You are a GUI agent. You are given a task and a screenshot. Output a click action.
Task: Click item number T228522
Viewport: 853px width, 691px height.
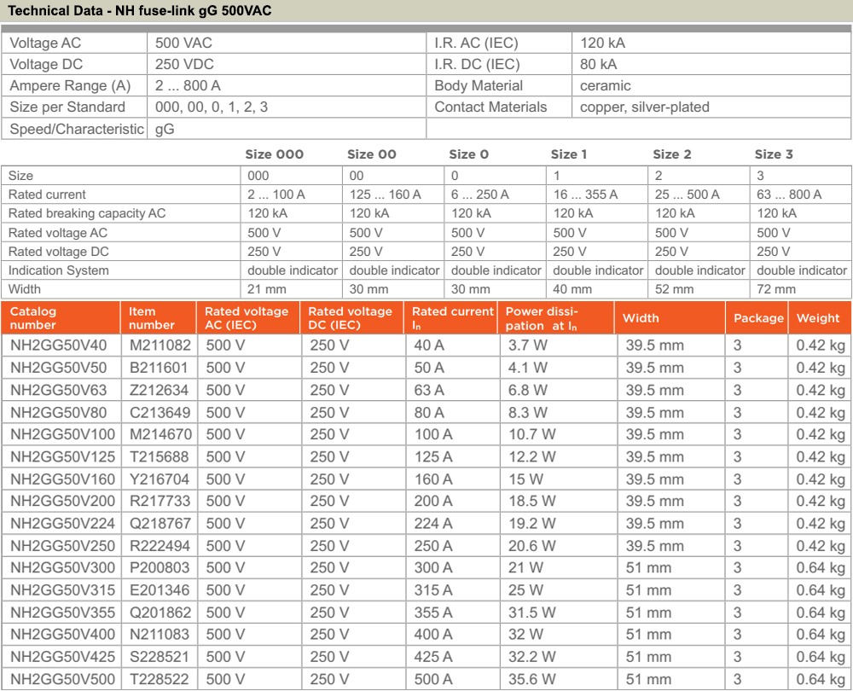click(x=159, y=679)
